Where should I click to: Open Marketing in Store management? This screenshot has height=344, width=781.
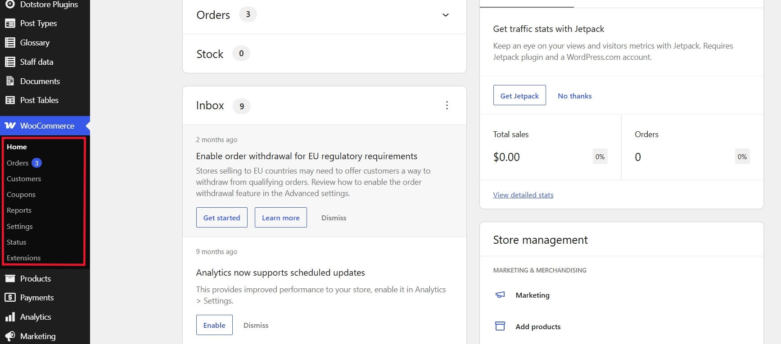point(533,295)
